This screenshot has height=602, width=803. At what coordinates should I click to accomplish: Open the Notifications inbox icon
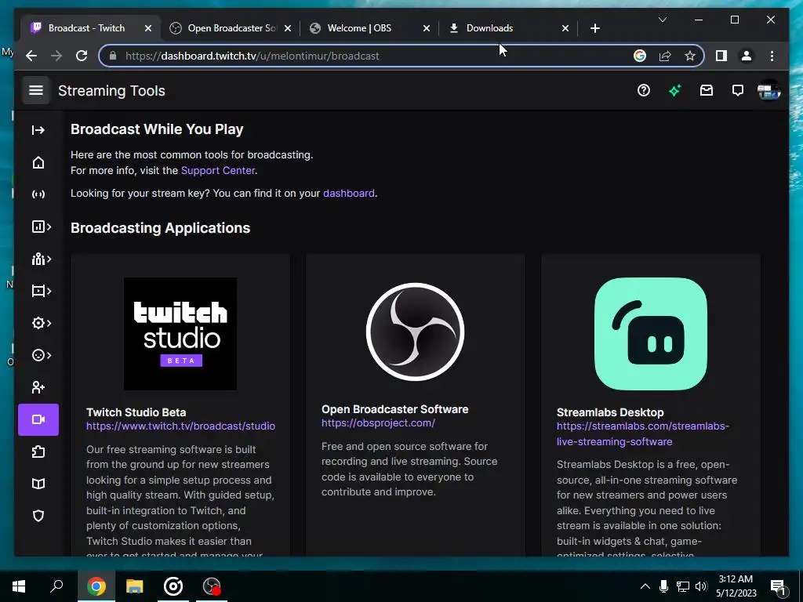707,91
